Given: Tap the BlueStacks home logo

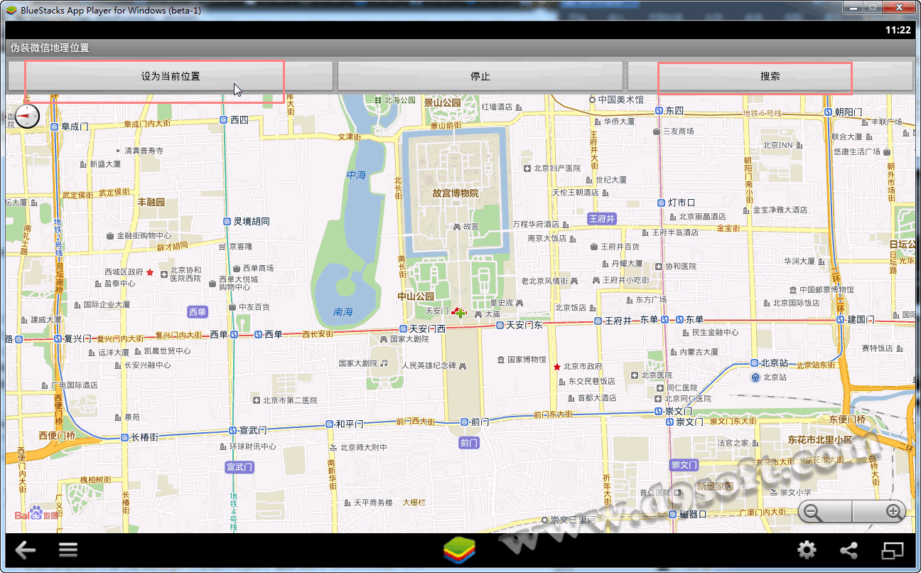Looking at the screenshot, I should click(460, 551).
